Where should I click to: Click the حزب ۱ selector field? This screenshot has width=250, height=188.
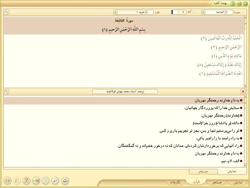click(x=131, y=12)
